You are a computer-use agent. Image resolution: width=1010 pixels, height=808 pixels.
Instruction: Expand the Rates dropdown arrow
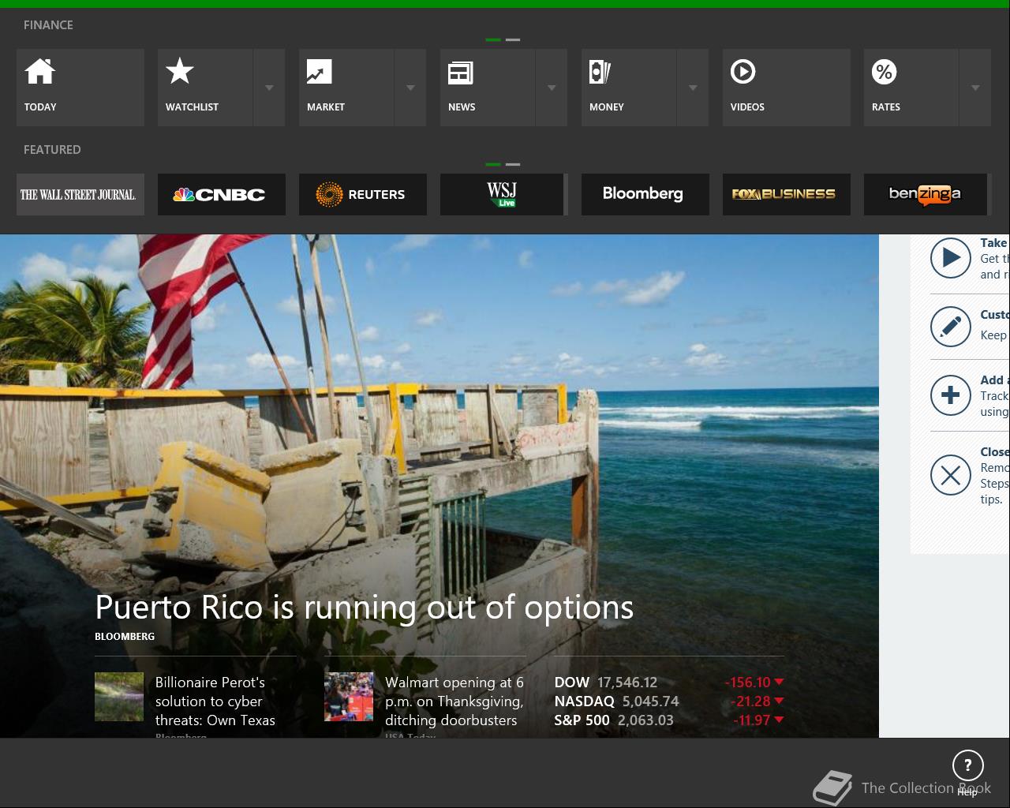tap(975, 88)
